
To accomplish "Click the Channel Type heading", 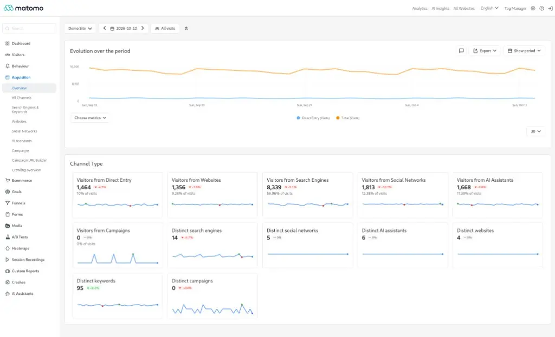I will [x=86, y=163].
